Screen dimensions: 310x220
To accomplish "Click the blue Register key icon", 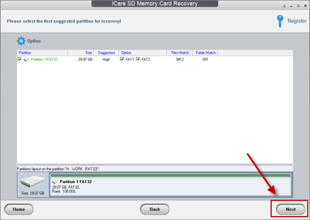I will tap(280, 21).
